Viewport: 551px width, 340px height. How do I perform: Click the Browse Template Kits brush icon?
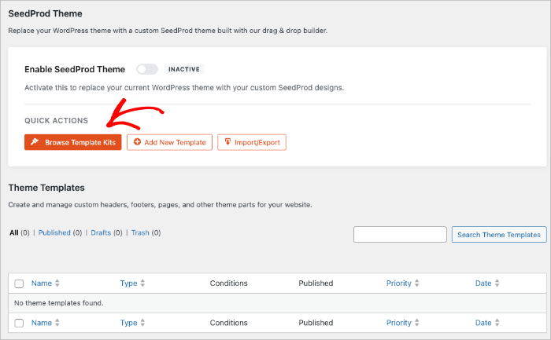(35, 142)
